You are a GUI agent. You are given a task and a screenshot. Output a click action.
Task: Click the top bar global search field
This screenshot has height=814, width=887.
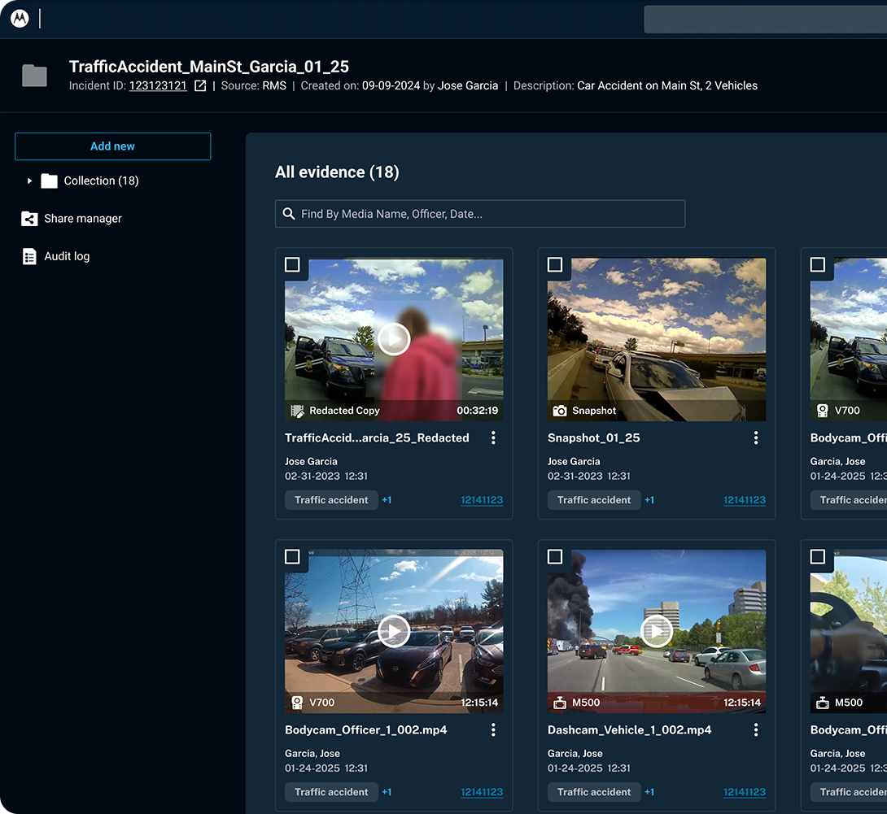tap(765, 20)
